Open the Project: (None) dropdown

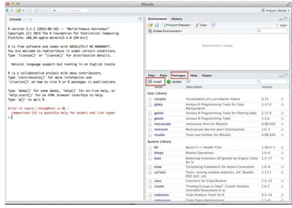tap(276, 11)
